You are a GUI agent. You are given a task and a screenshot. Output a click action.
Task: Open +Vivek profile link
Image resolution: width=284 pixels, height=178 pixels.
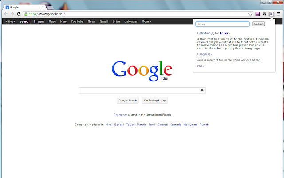tap(10, 21)
